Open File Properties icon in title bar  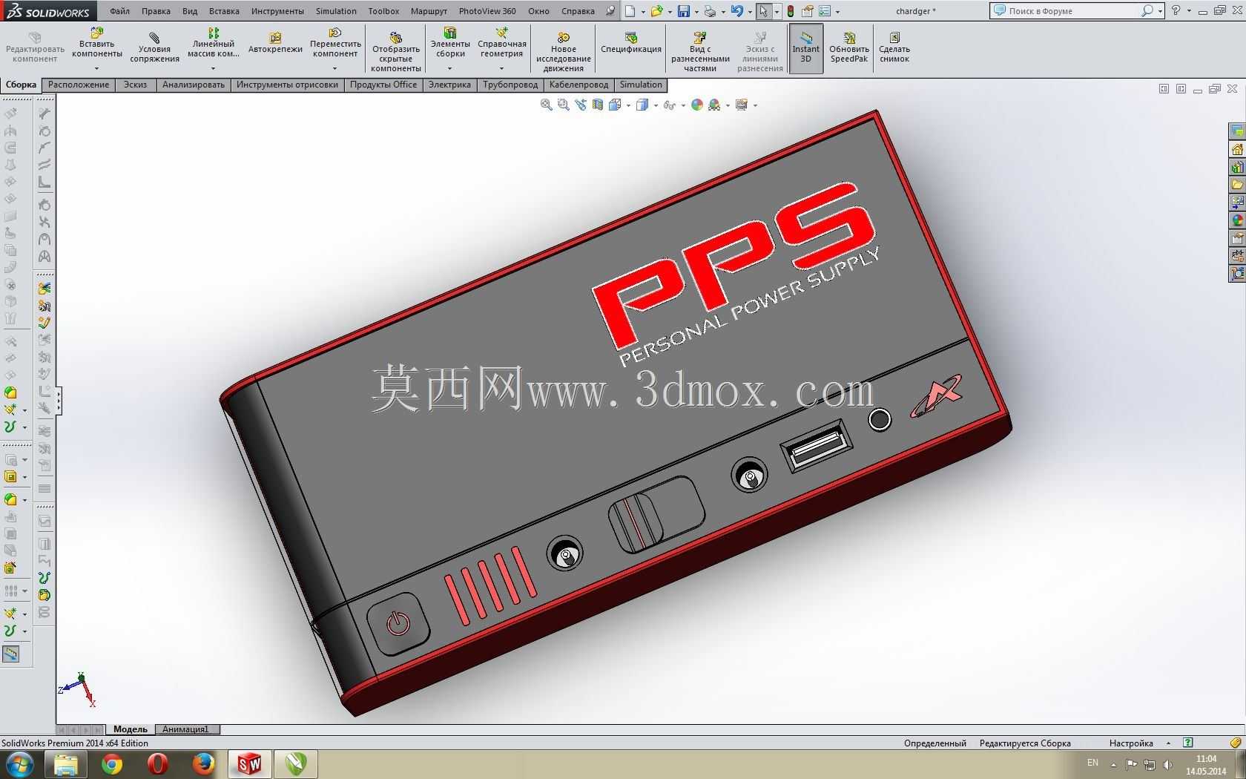click(808, 11)
